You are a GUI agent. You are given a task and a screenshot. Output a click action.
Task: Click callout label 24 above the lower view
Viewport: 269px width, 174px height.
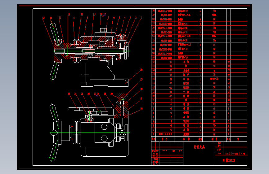pos(75,94)
